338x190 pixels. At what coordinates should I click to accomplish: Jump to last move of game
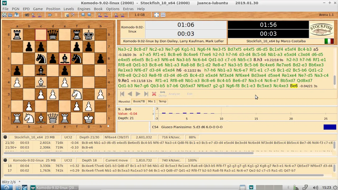pos(146,94)
